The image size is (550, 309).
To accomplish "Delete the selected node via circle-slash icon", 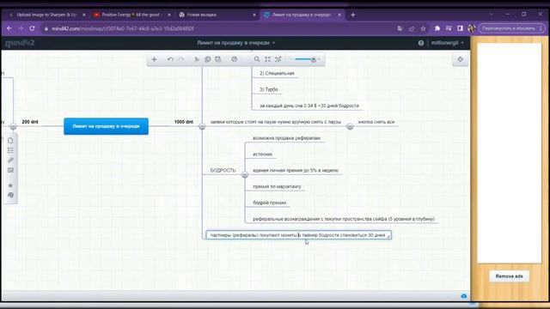I will (x=235, y=59).
